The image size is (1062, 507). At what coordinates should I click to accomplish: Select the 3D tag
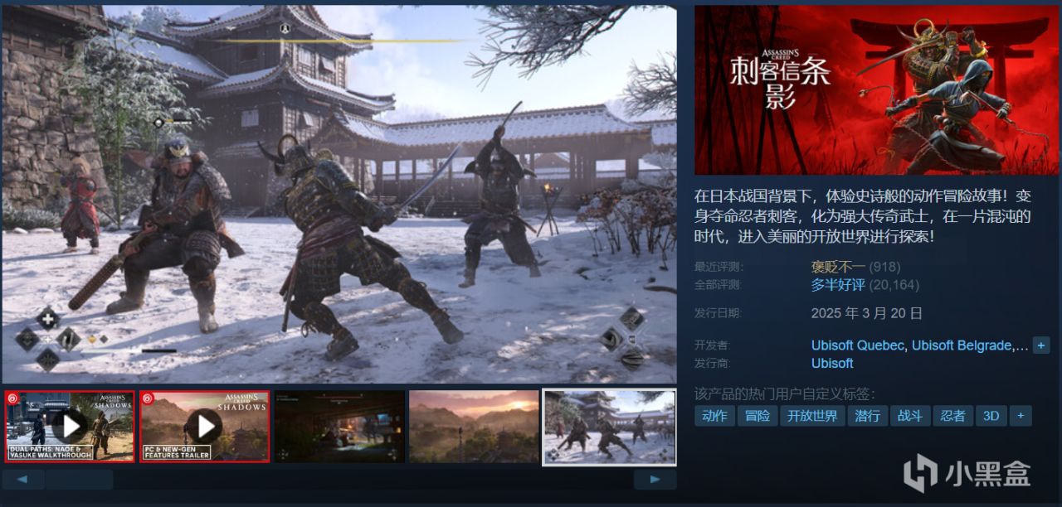pyautogui.click(x=991, y=416)
